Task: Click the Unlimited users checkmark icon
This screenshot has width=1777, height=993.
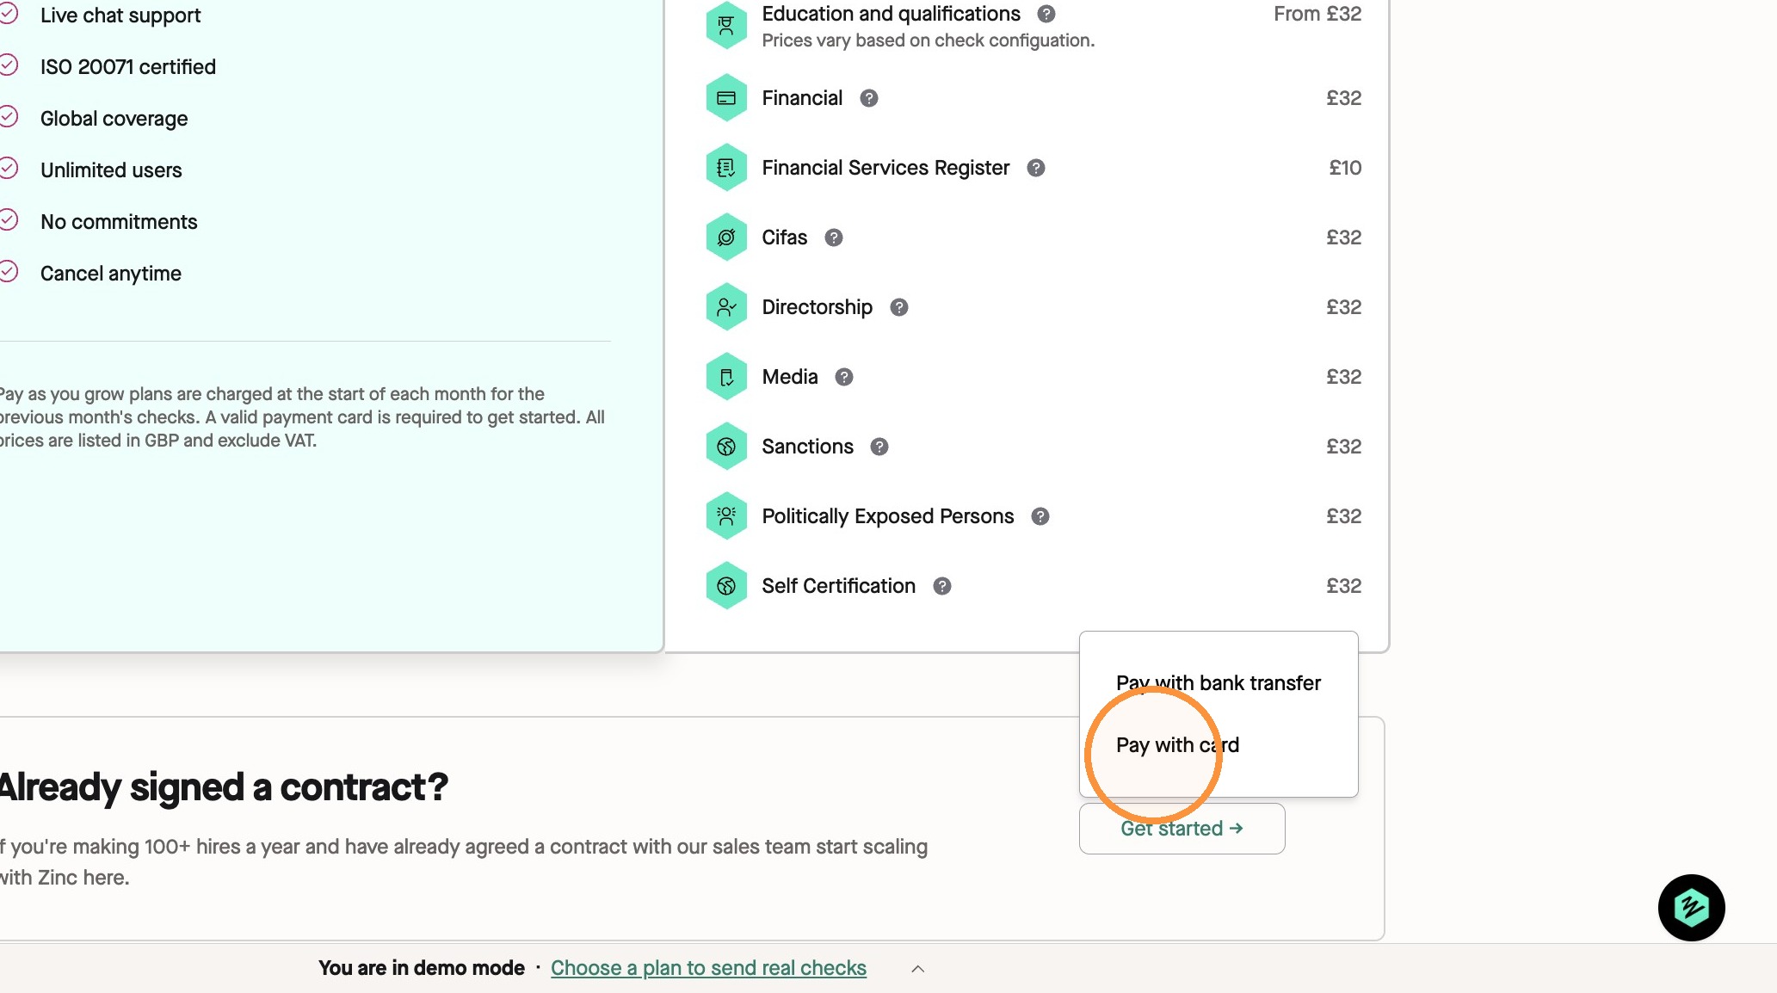Action: coord(9,169)
